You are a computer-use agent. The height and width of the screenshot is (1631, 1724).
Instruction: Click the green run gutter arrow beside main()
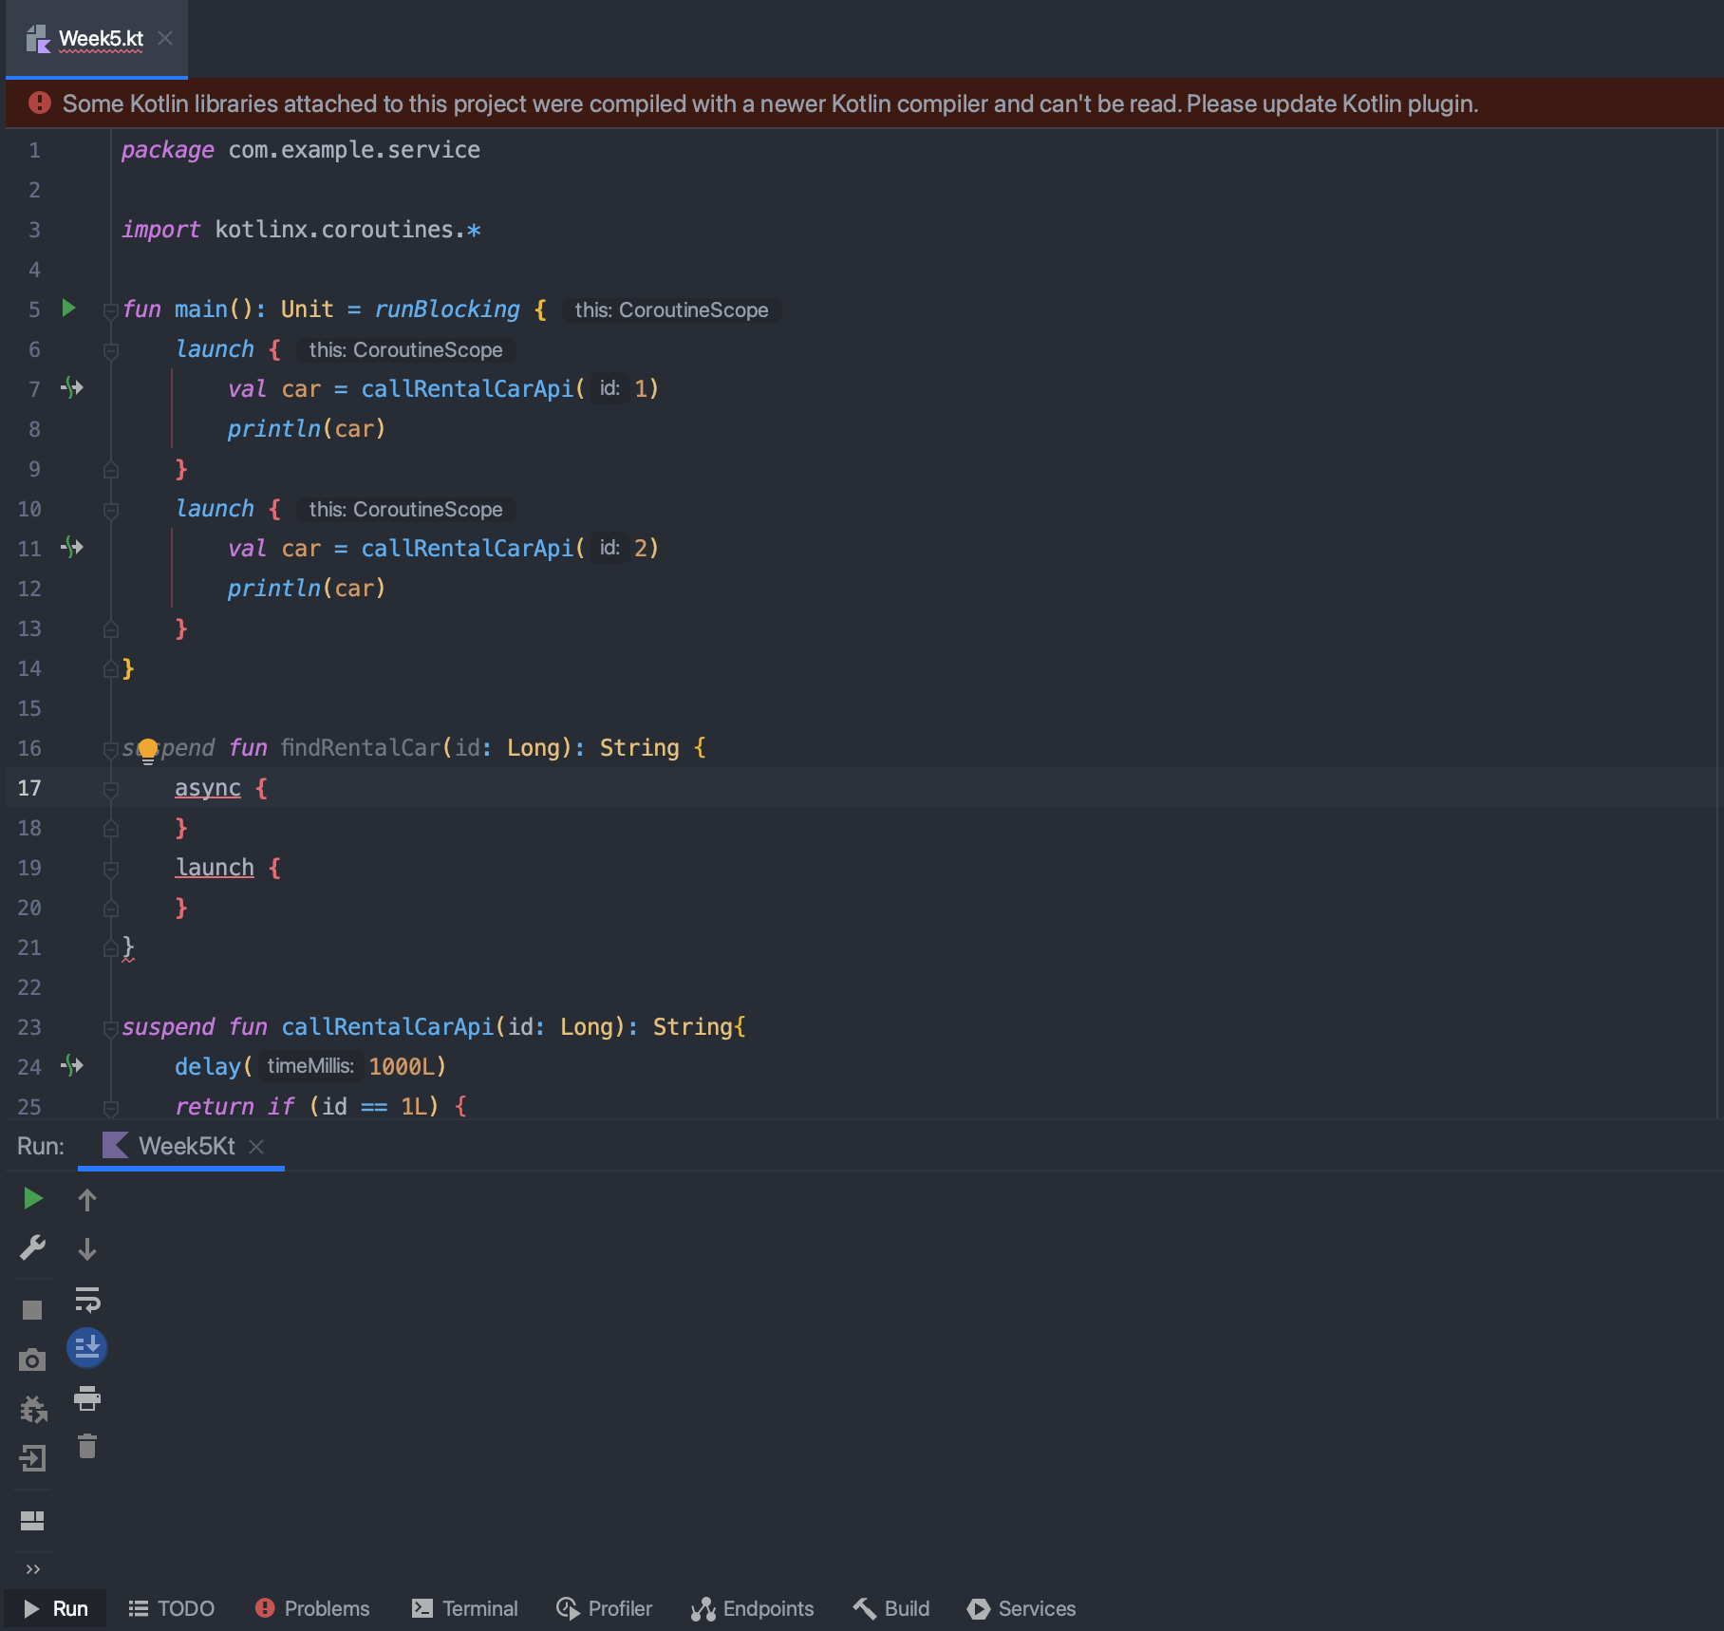(68, 308)
